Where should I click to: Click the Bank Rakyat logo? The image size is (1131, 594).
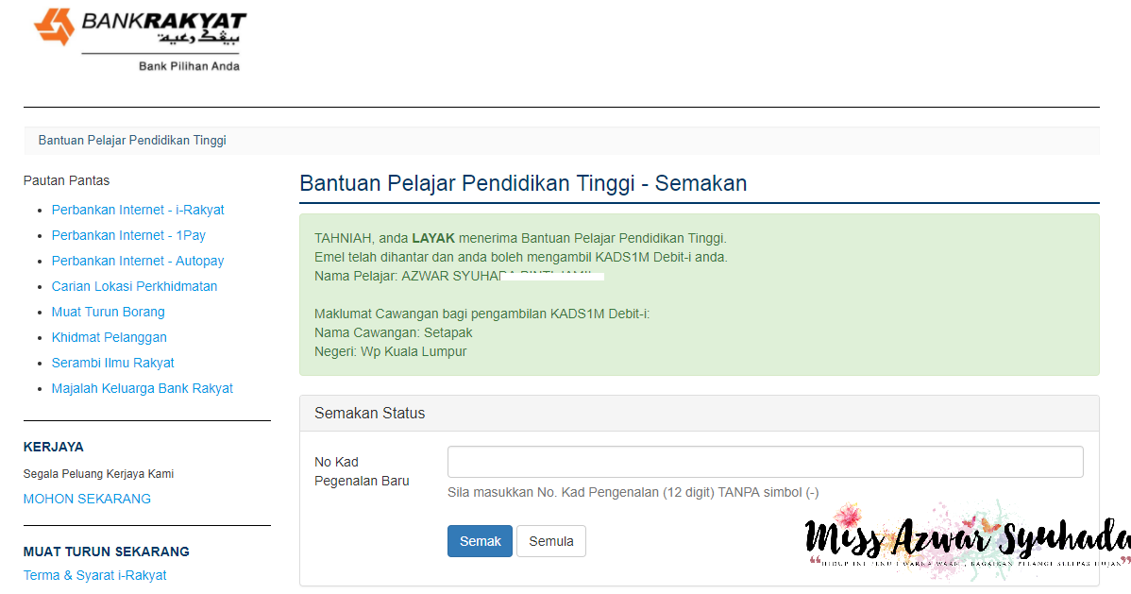point(140,40)
